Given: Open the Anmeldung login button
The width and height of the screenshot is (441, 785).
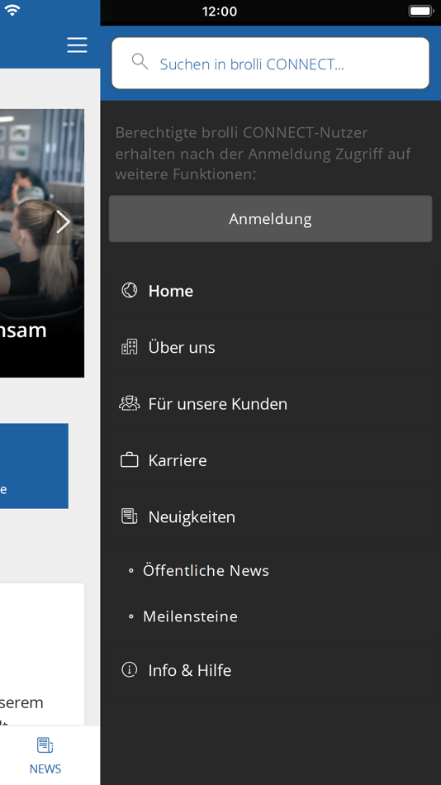Looking at the screenshot, I should (270, 219).
